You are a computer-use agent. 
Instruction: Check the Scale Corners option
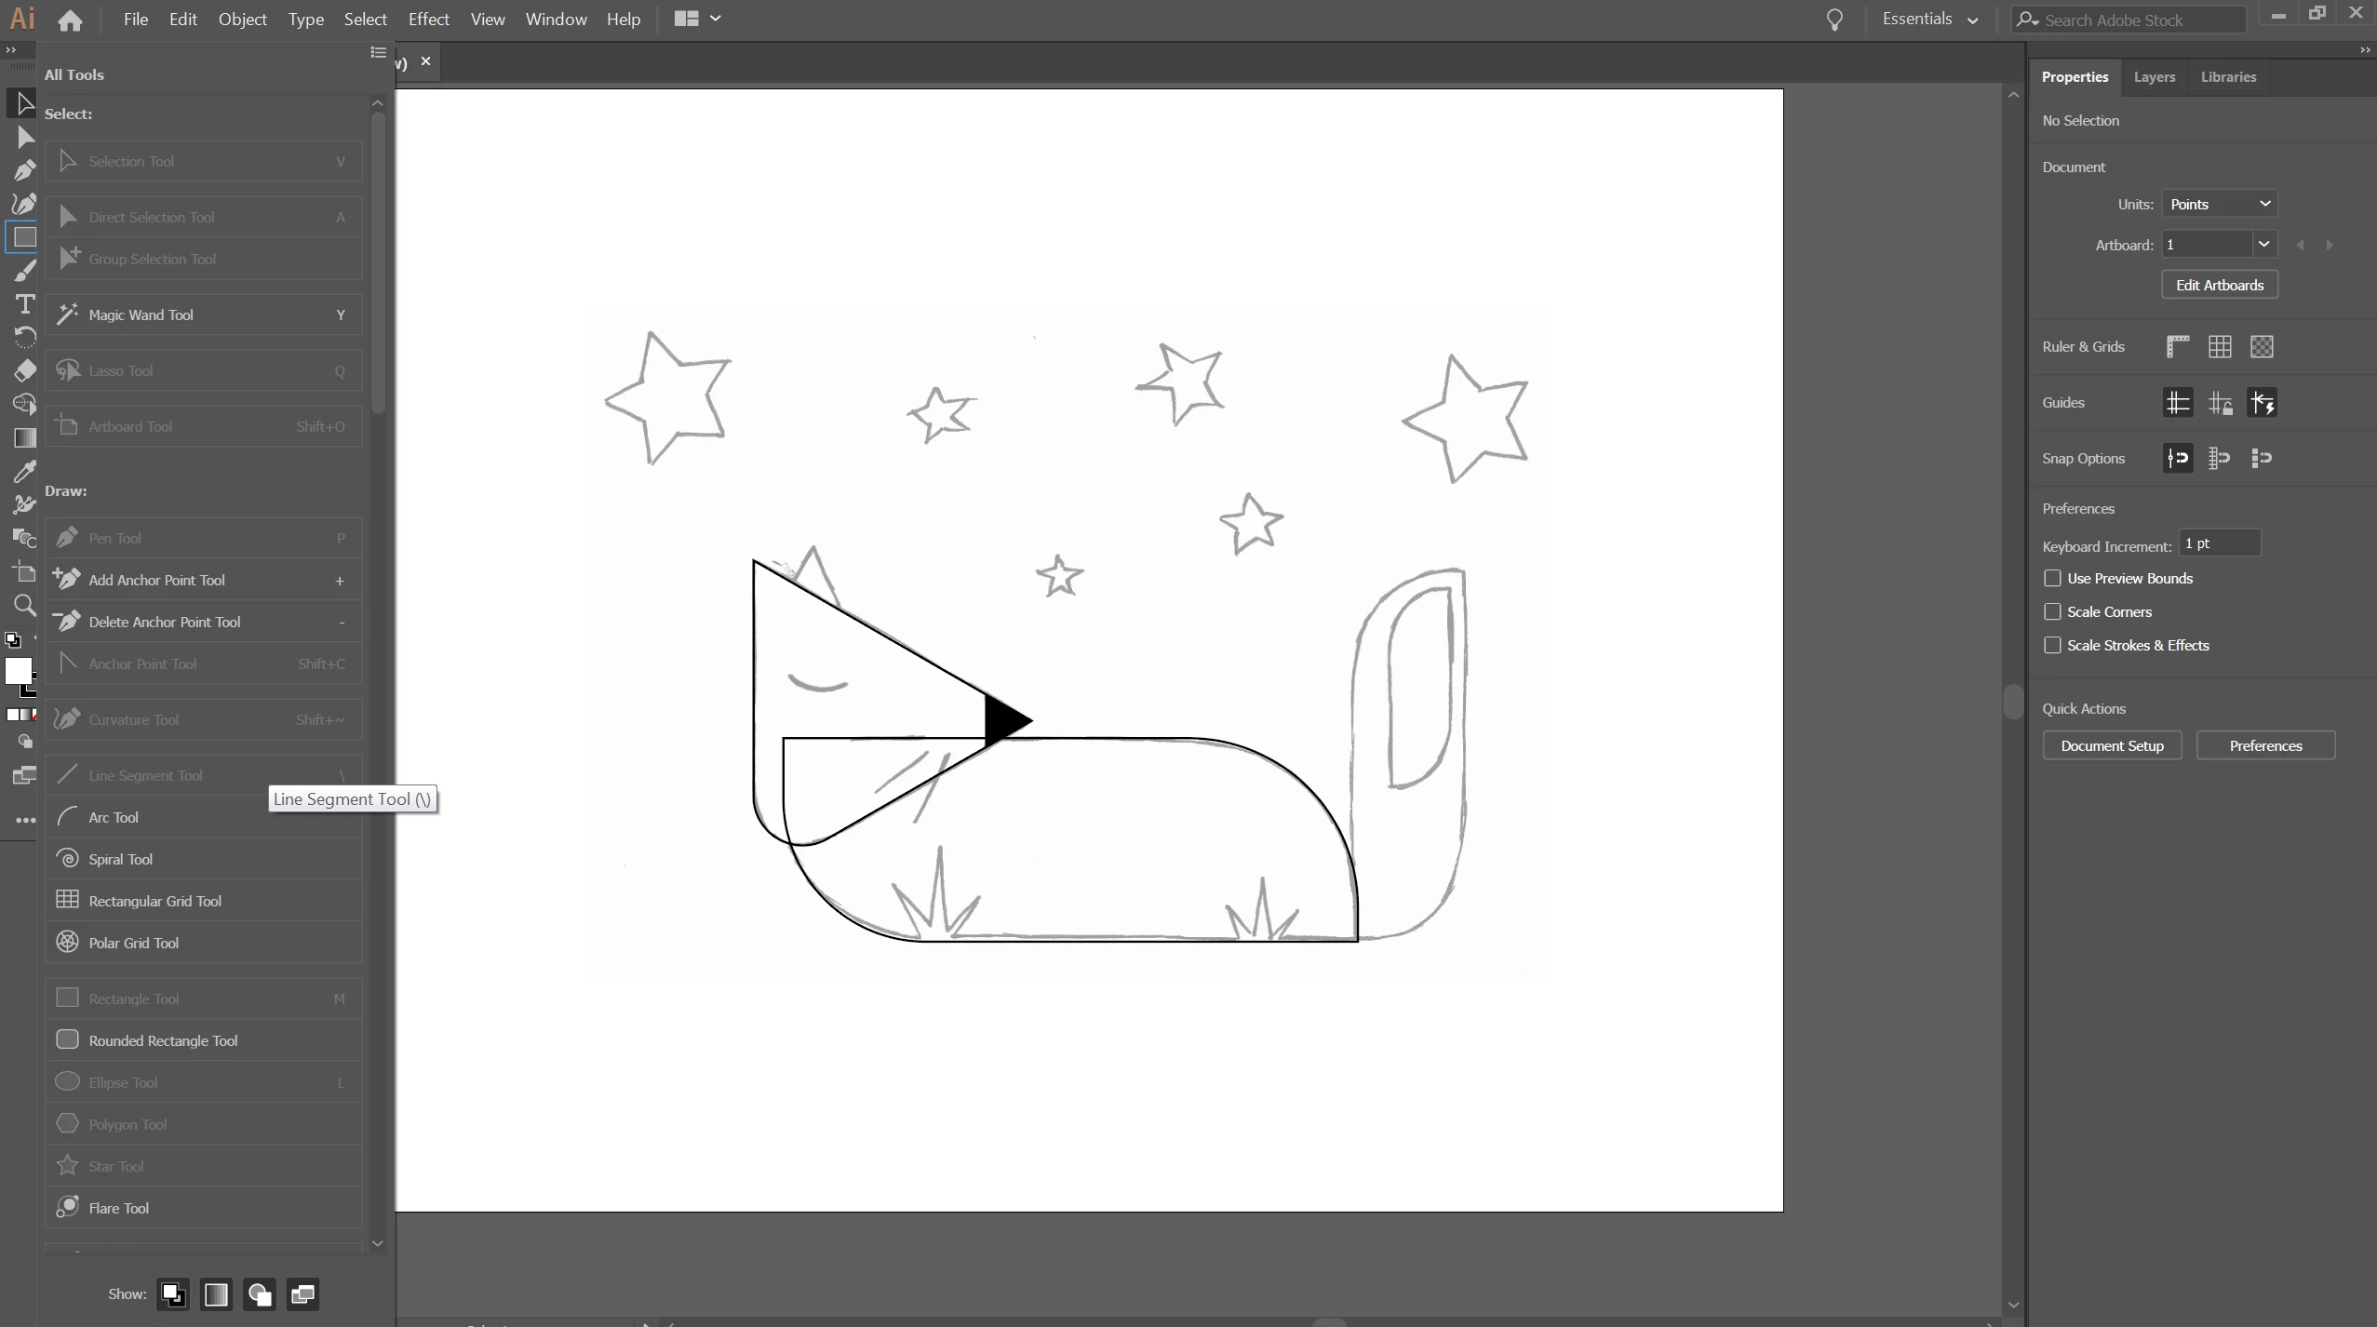point(2052,611)
